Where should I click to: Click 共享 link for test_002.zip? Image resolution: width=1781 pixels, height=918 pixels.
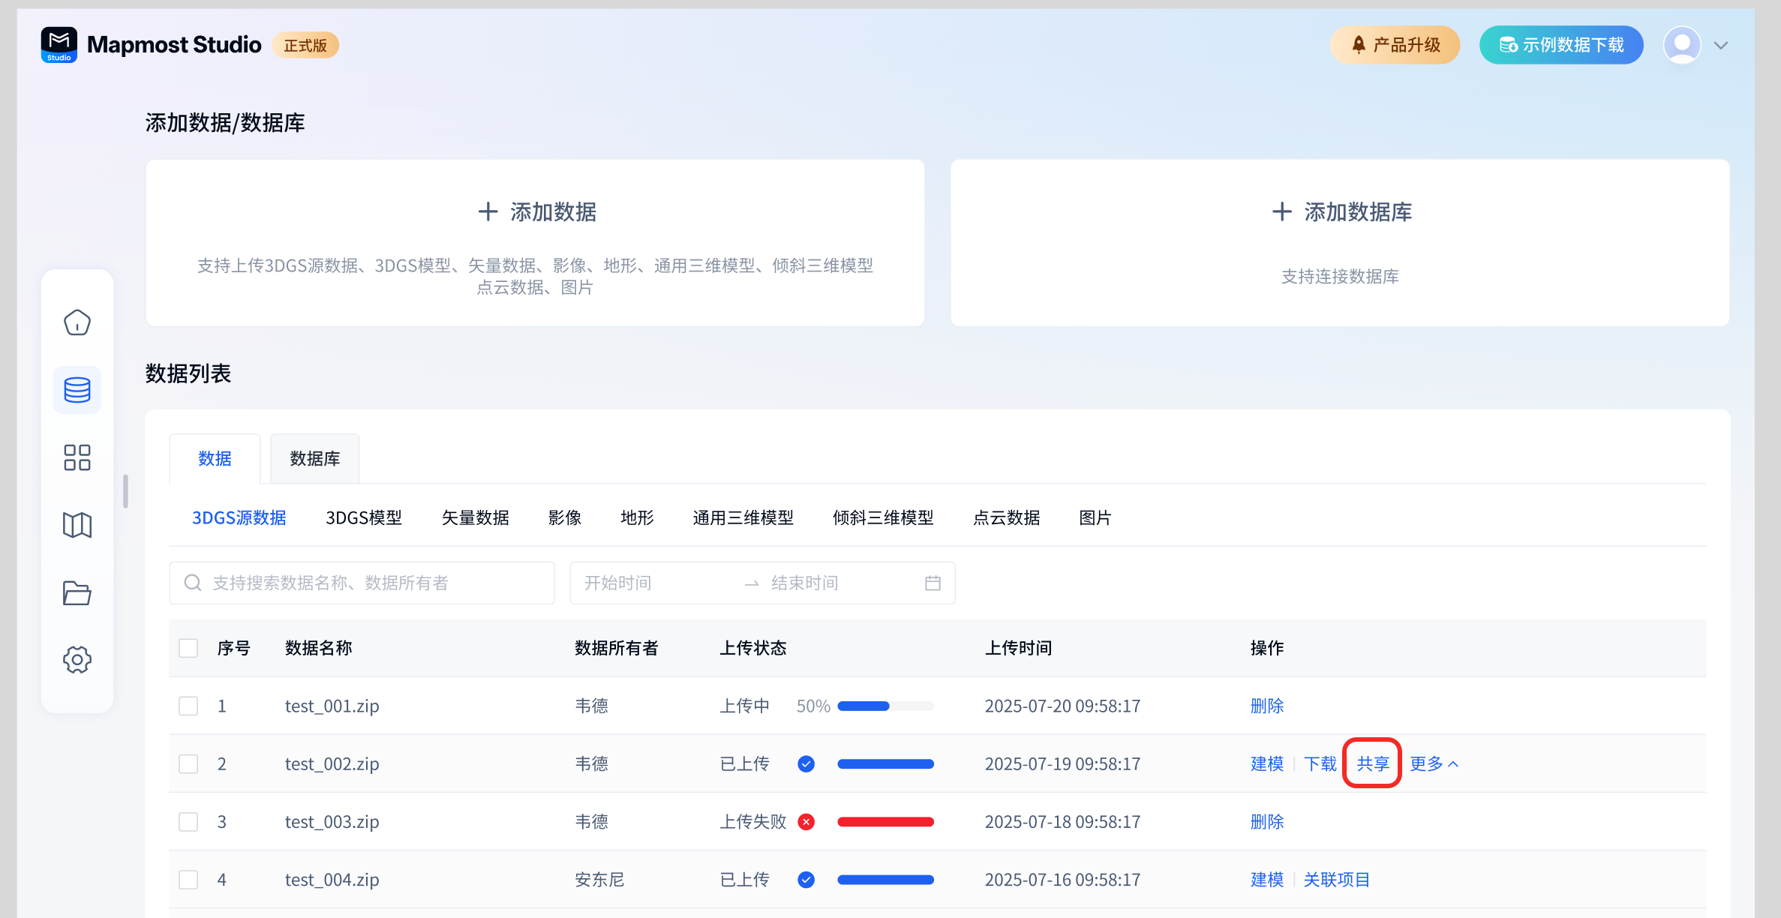(x=1372, y=763)
